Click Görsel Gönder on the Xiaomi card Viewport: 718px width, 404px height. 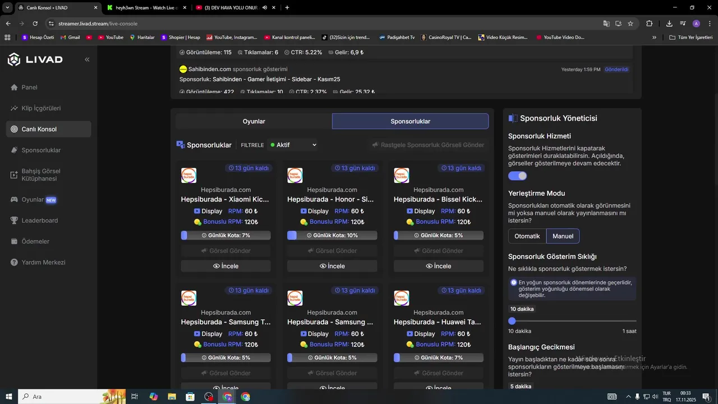click(225, 251)
